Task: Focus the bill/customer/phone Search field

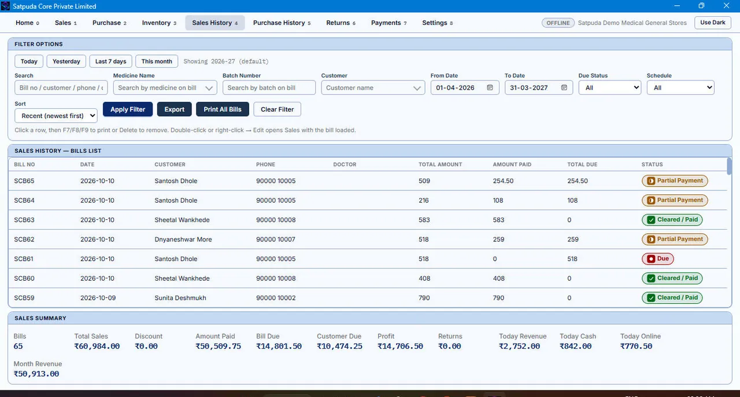Action: [x=61, y=88]
